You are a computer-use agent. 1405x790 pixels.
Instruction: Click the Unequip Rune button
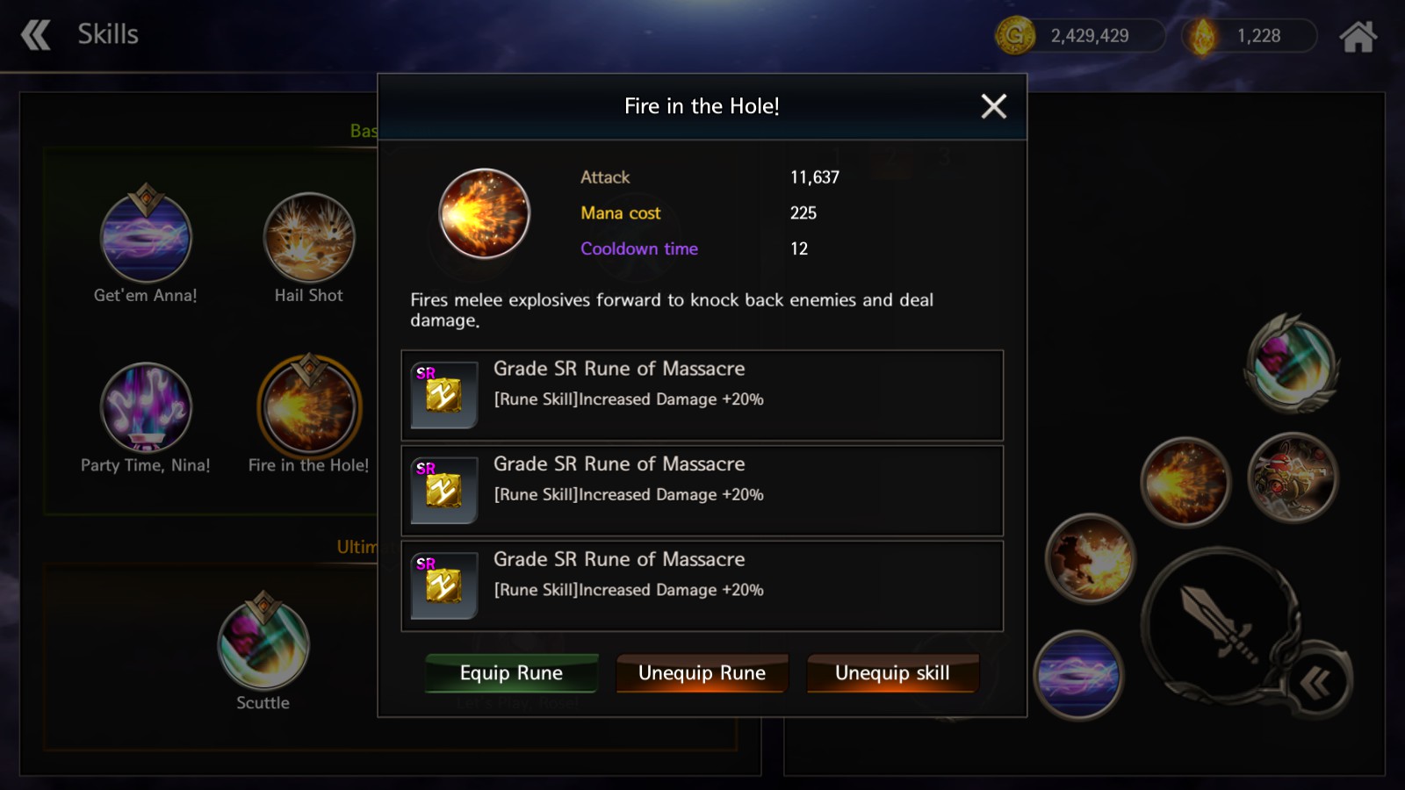[702, 673]
